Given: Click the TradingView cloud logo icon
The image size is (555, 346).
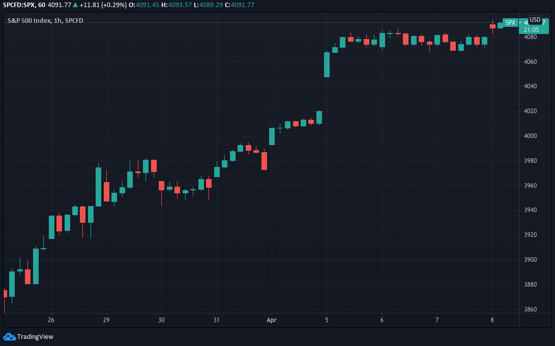Looking at the screenshot, I should [10, 336].
